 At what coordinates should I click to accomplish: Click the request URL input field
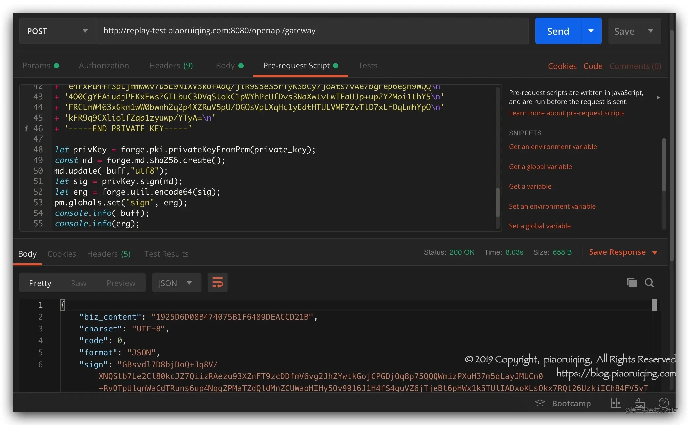pyautogui.click(x=312, y=31)
